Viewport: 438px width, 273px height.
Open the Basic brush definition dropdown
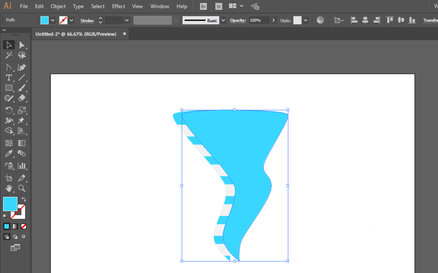pyautogui.click(x=223, y=21)
